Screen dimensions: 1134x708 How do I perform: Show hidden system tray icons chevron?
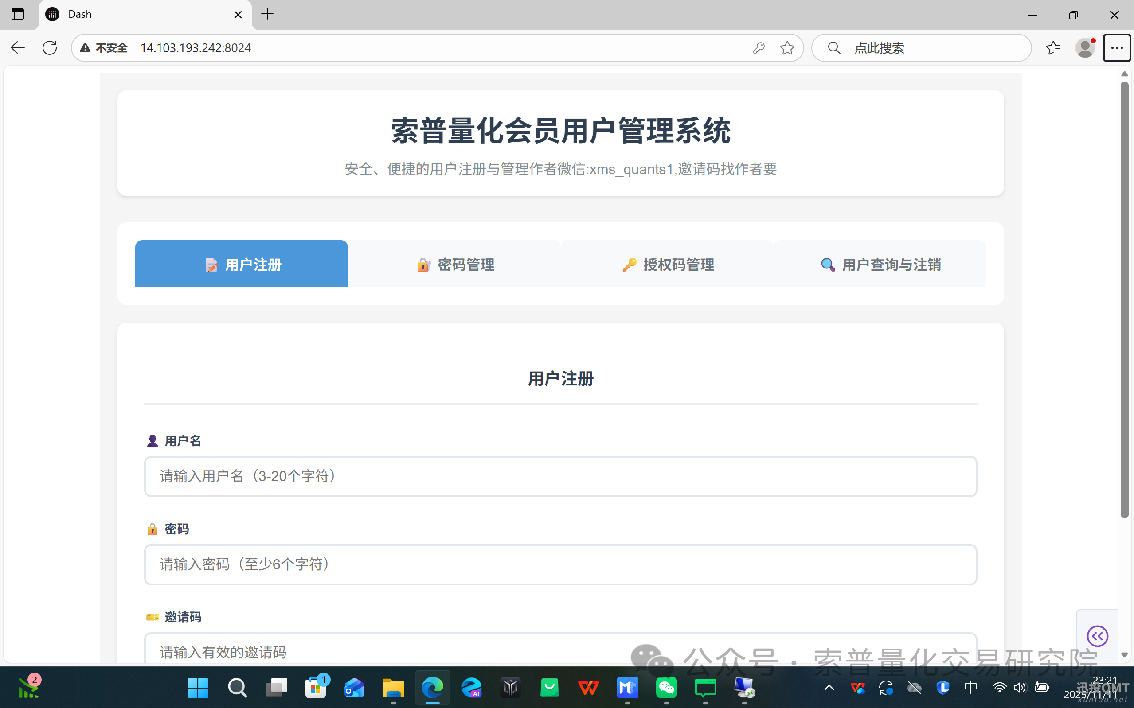click(x=829, y=687)
